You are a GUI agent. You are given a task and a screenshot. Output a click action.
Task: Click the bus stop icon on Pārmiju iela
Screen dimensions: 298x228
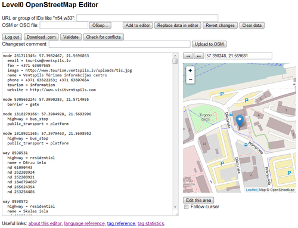pos(246,145)
